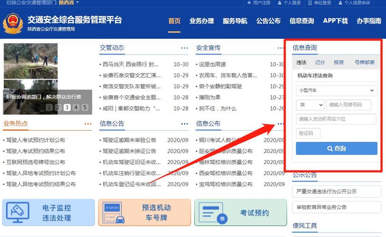
Task: Open the 陕西省 province switcher dropdown
Action: pos(68,2)
